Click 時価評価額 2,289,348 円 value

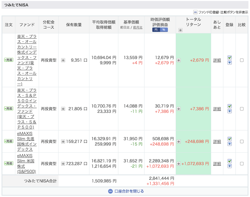(162, 161)
